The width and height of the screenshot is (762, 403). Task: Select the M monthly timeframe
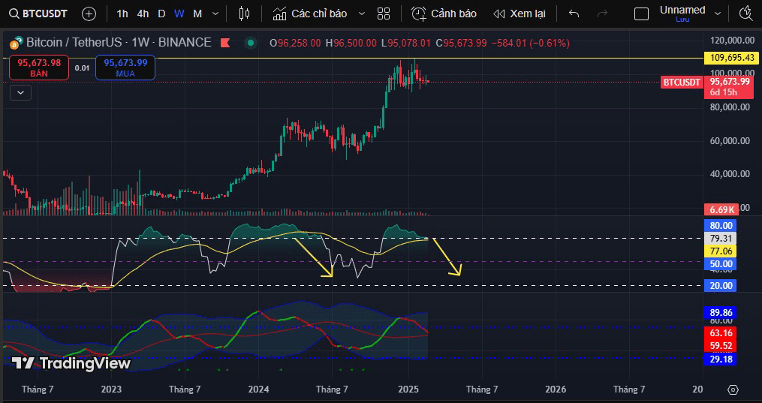[x=197, y=14]
